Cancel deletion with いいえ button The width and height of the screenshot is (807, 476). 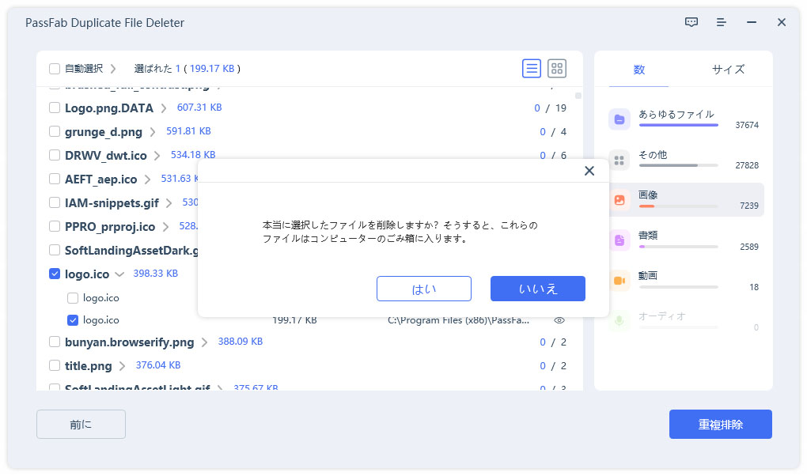537,289
